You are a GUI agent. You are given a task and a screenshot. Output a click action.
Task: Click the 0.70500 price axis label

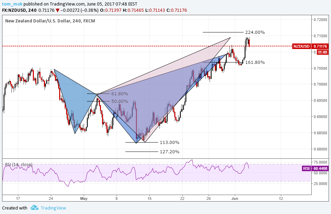[x=320, y=68]
